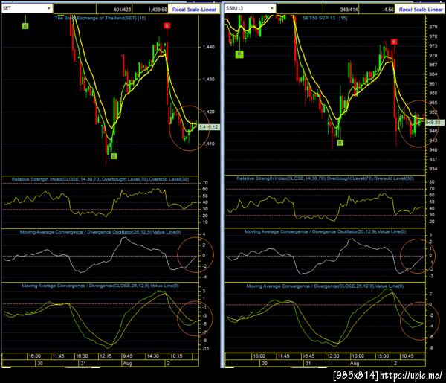Click Recal Scale-Linear on the SET chart

click(194, 10)
